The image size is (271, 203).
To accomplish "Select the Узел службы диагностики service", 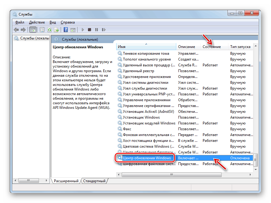I will (x=185, y=88).
